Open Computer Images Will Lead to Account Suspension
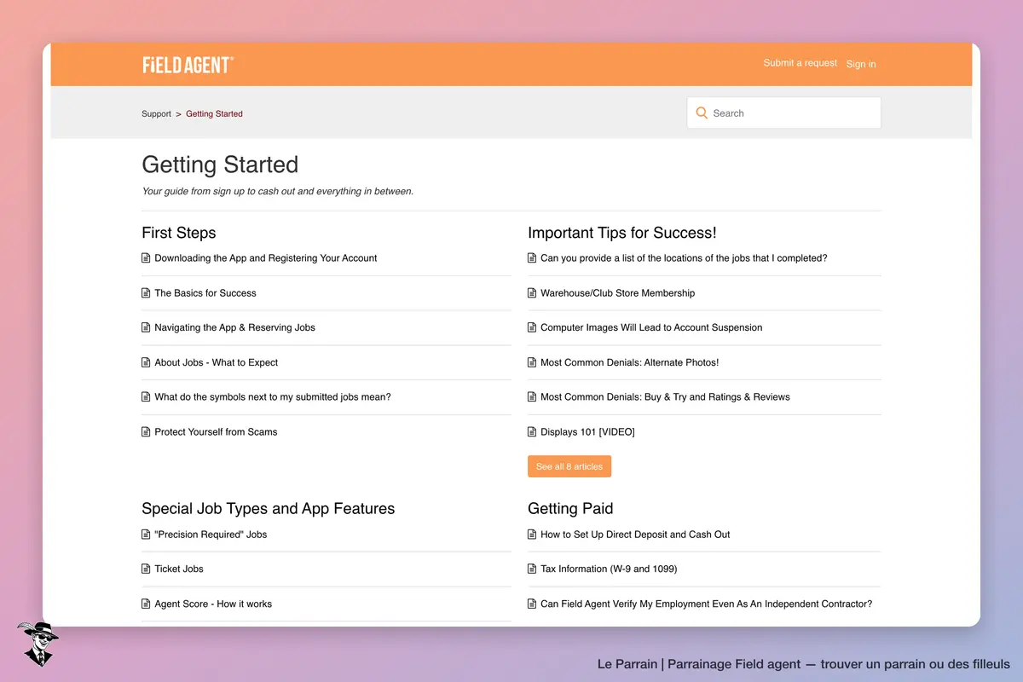 [651, 327]
